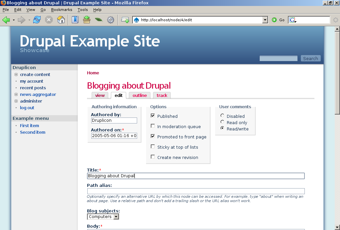Image resolution: width=340 pixels, height=230 pixels.
Task: Open the Forward button history dropdown arrow
Action: tap(29, 20)
